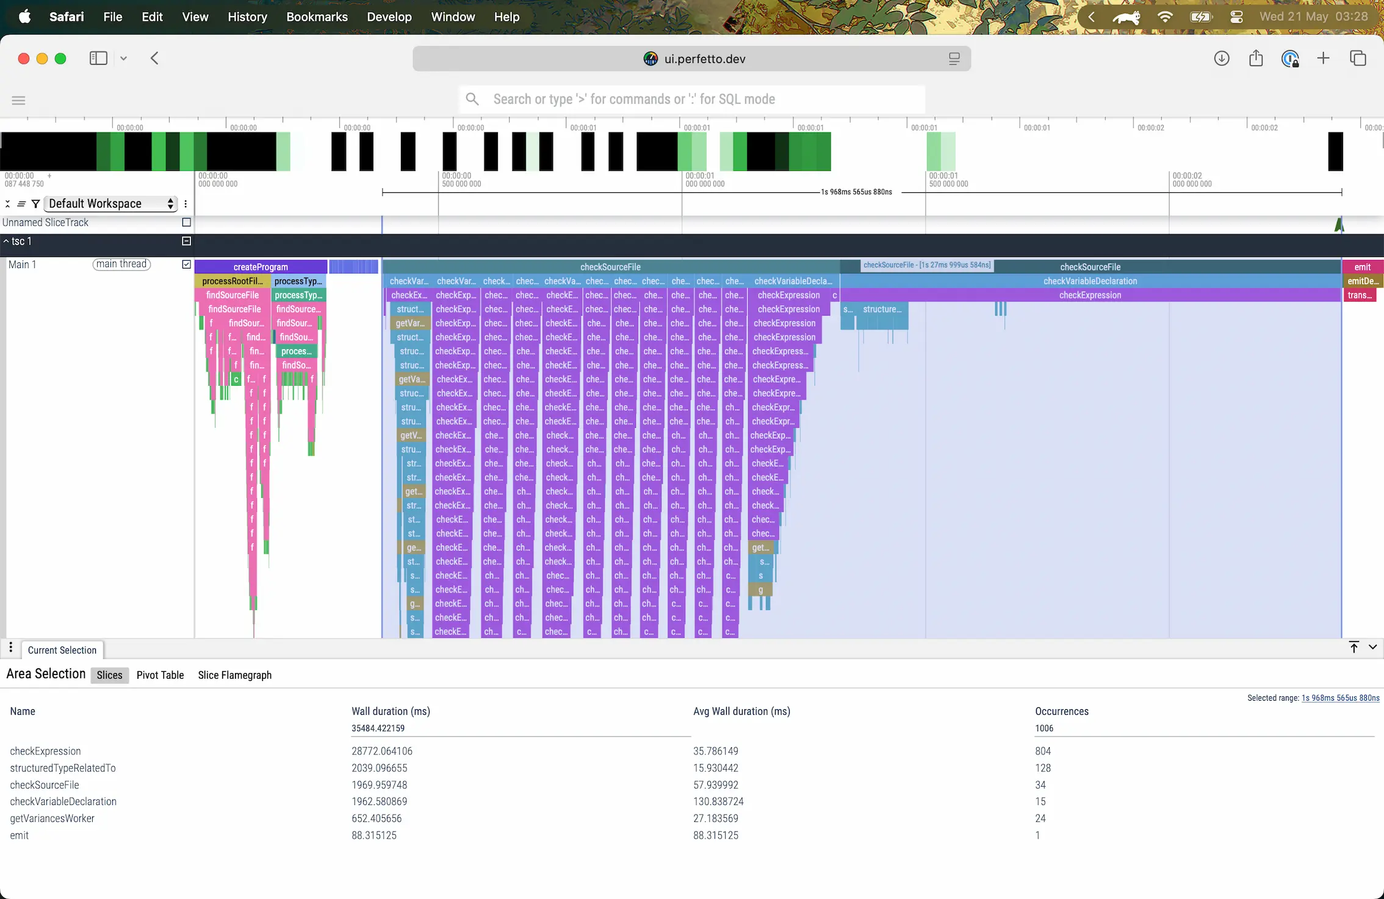Uncheck the Main 1 track checkbox
The image size is (1384, 899).
coord(186,264)
